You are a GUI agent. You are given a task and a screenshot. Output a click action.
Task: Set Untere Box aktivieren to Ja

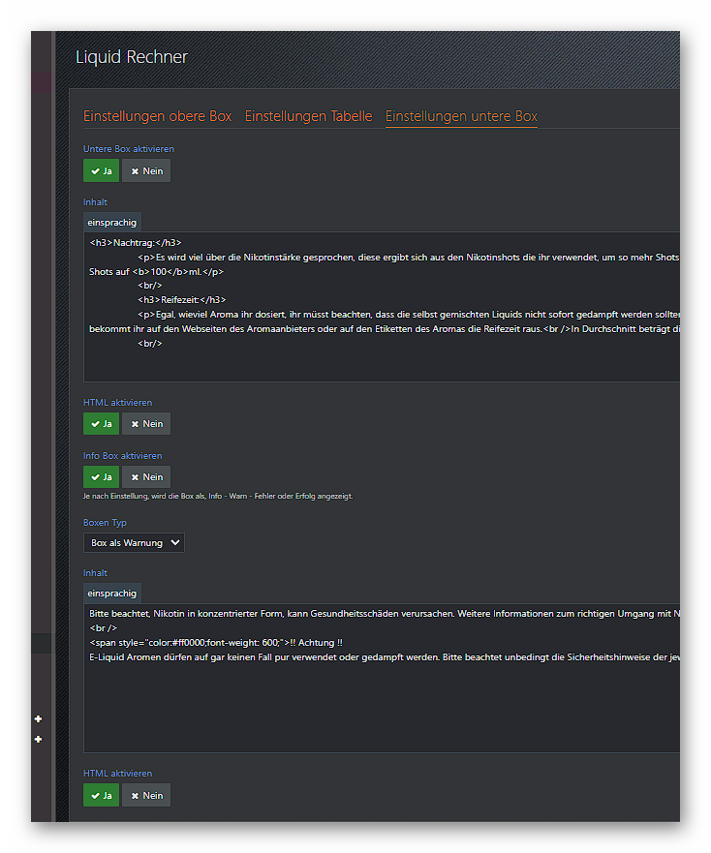click(x=102, y=171)
